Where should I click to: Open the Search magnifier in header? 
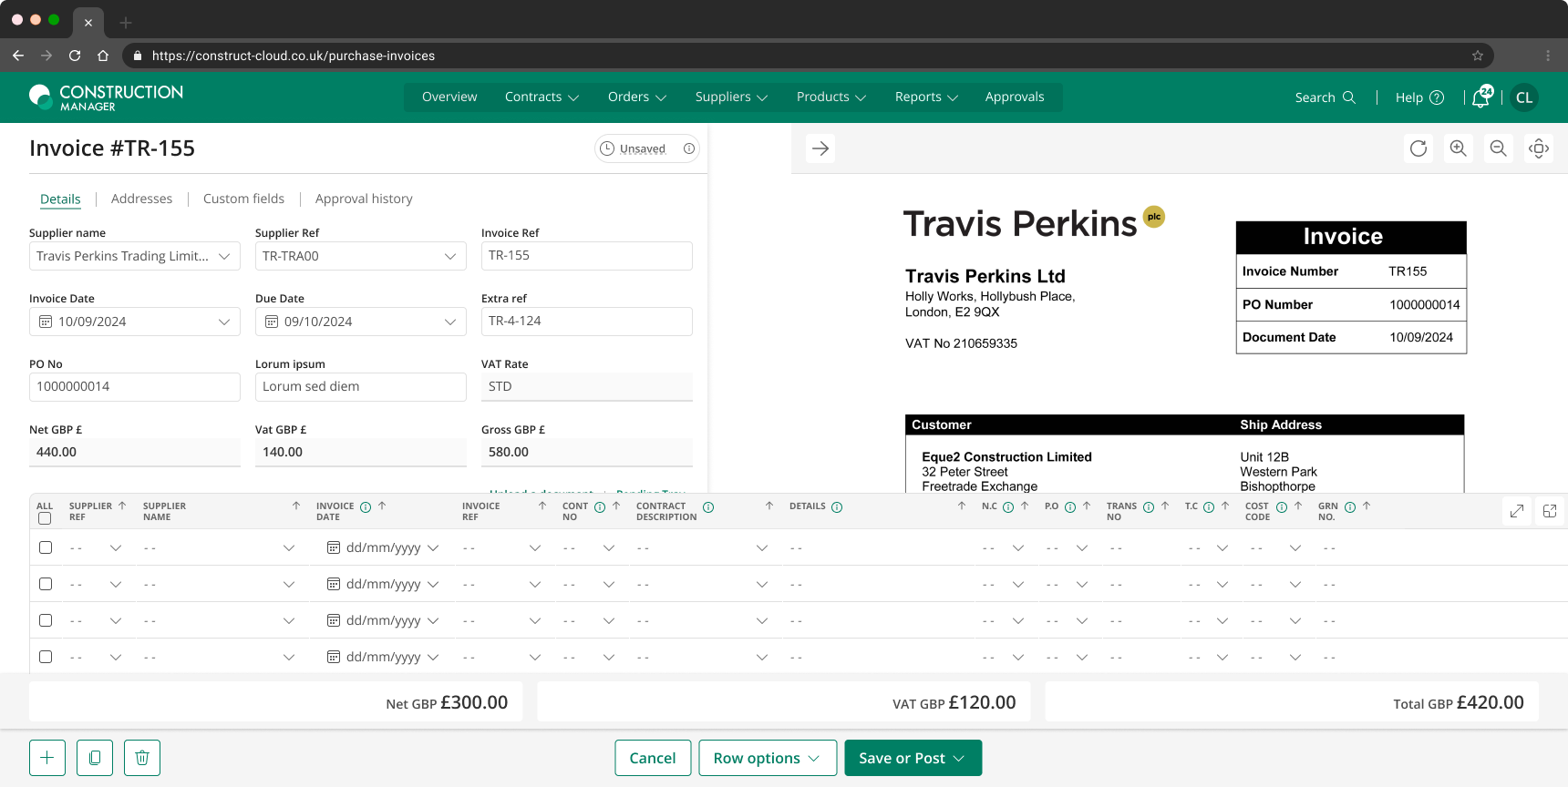coord(1349,97)
